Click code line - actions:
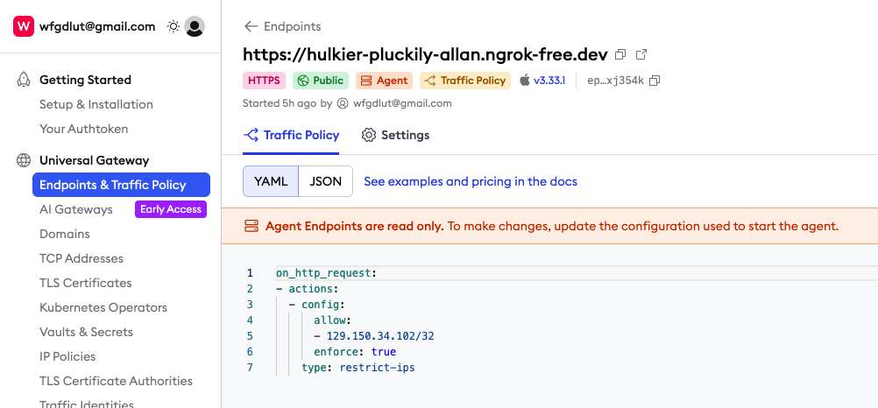878x408 pixels. 308,289
